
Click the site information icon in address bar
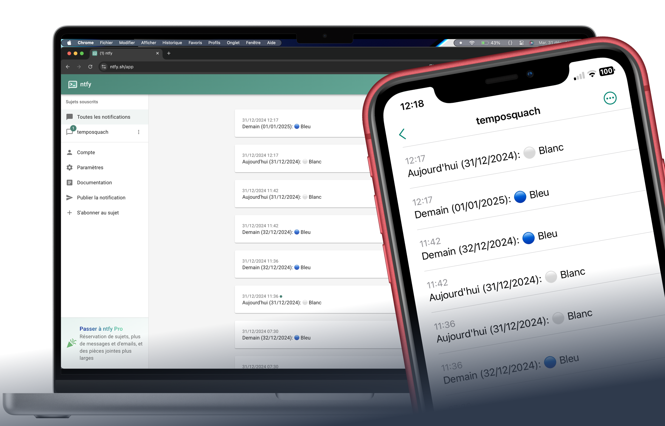pyautogui.click(x=104, y=67)
